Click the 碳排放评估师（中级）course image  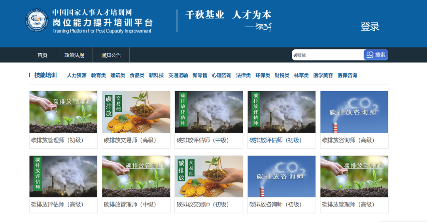tap(209, 112)
